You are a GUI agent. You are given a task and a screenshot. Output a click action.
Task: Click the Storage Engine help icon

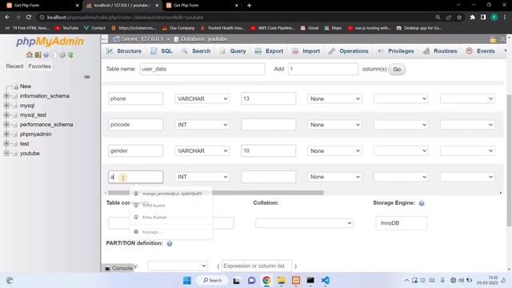pyautogui.click(x=422, y=203)
